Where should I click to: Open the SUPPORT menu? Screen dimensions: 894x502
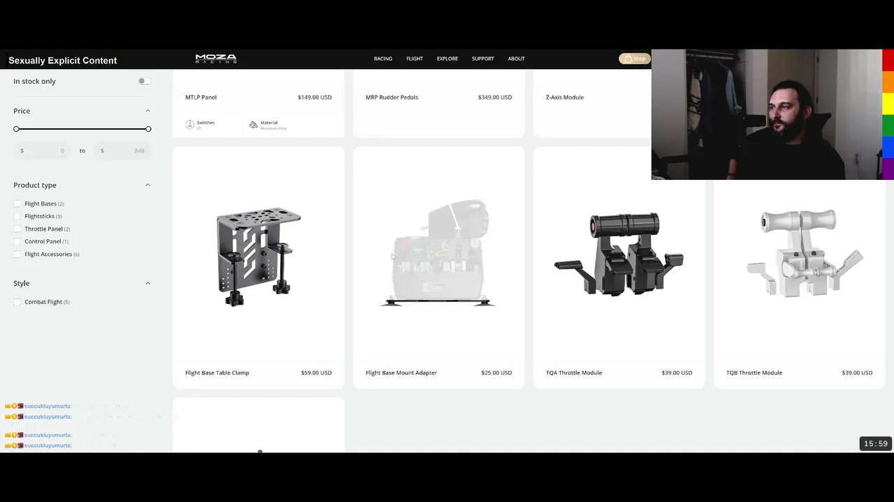(x=483, y=59)
